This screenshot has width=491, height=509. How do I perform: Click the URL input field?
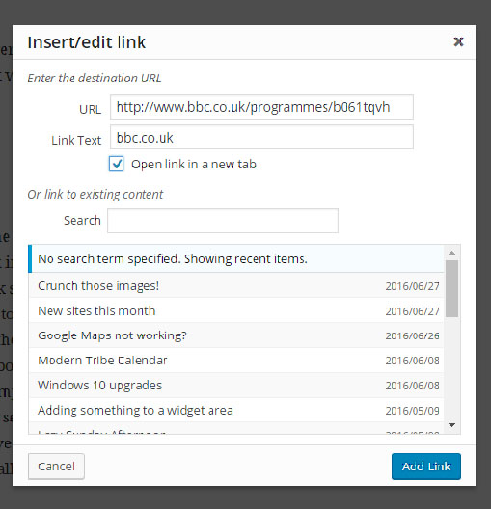click(x=261, y=107)
